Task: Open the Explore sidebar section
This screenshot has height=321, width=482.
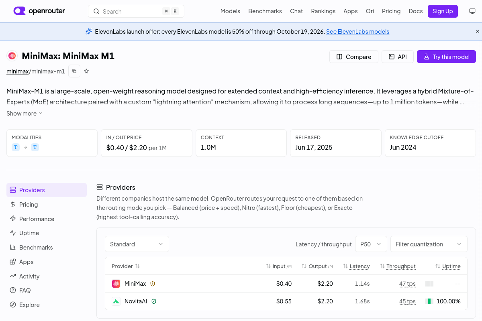Action: click(x=47, y=305)
